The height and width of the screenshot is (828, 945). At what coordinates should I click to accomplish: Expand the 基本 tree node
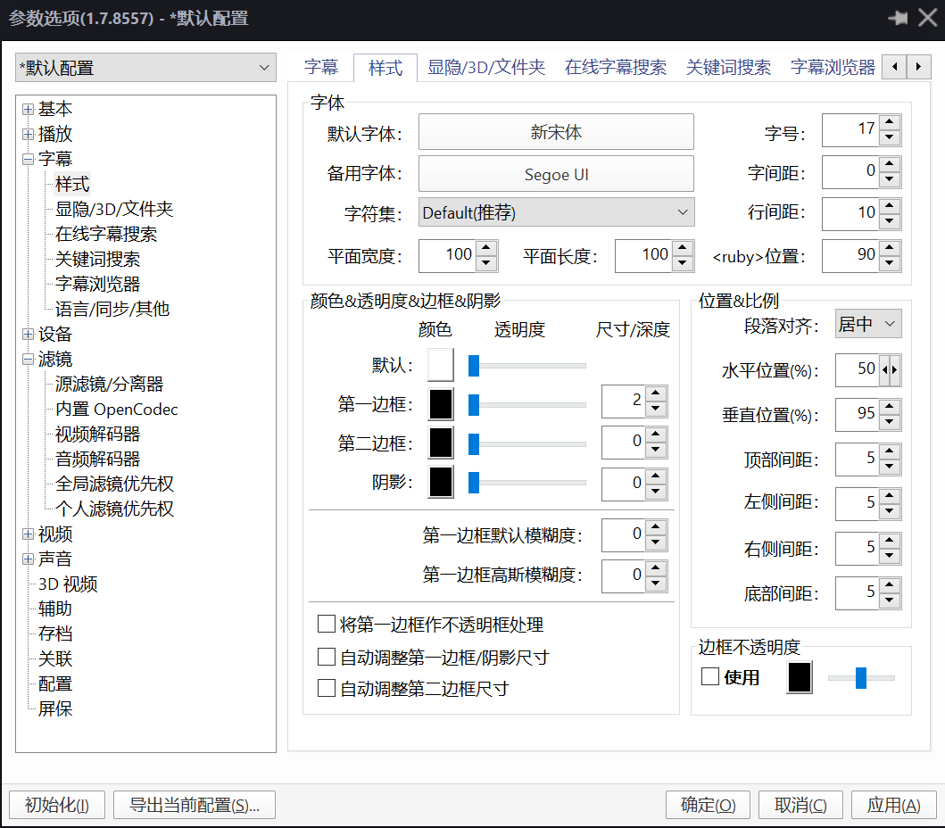28,109
